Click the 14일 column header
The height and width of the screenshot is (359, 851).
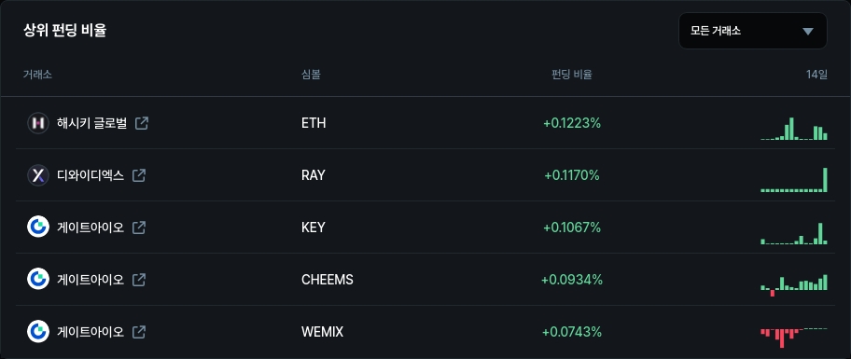coord(816,75)
